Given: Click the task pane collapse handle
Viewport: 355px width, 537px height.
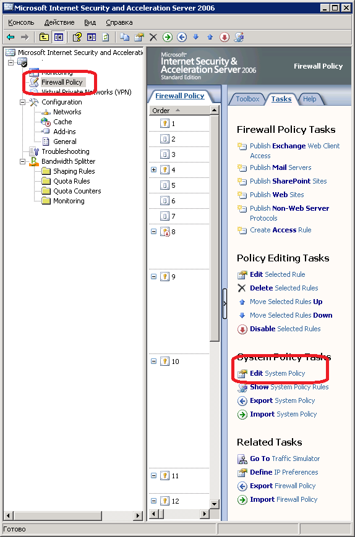Looking at the screenshot, I should click(x=225, y=304).
